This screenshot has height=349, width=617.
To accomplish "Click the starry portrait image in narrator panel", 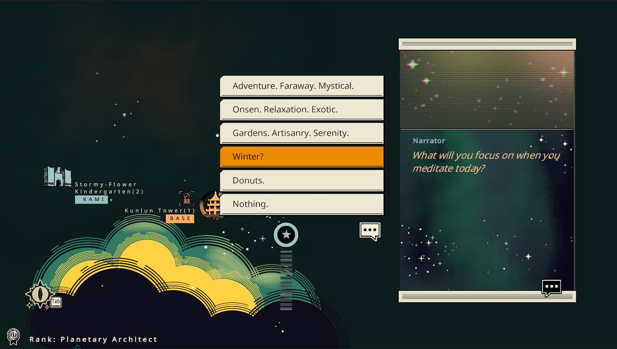I will (487, 90).
